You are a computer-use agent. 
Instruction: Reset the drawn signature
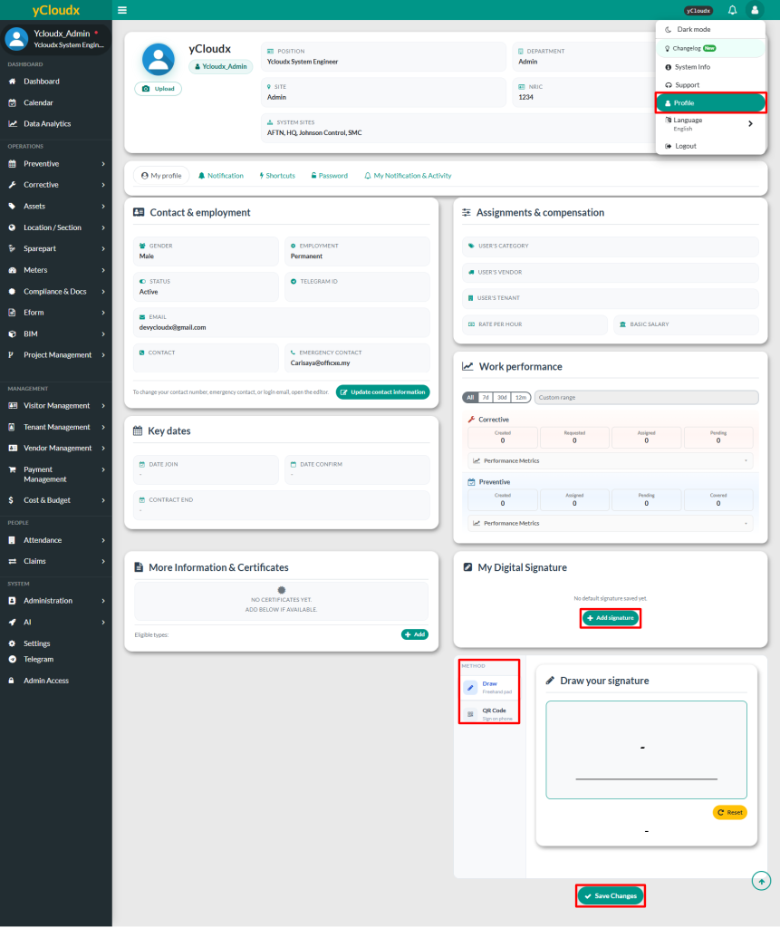pyautogui.click(x=729, y=813)
